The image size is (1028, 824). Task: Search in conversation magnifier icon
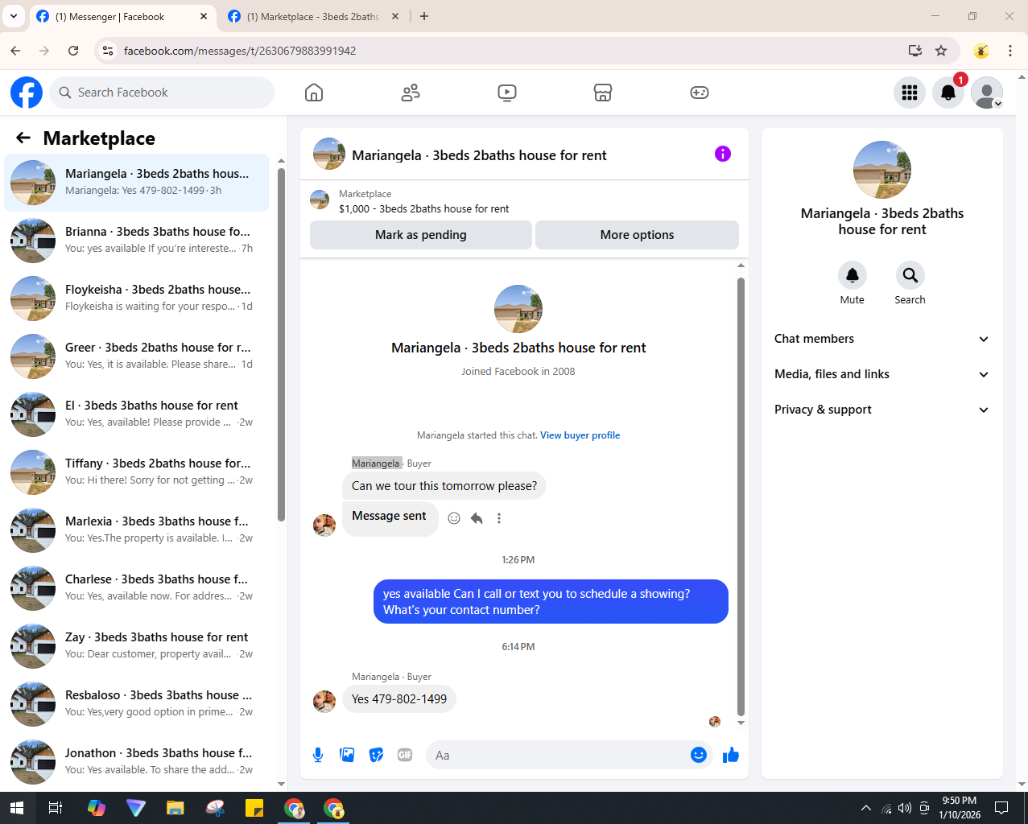(x=910, y=275)
